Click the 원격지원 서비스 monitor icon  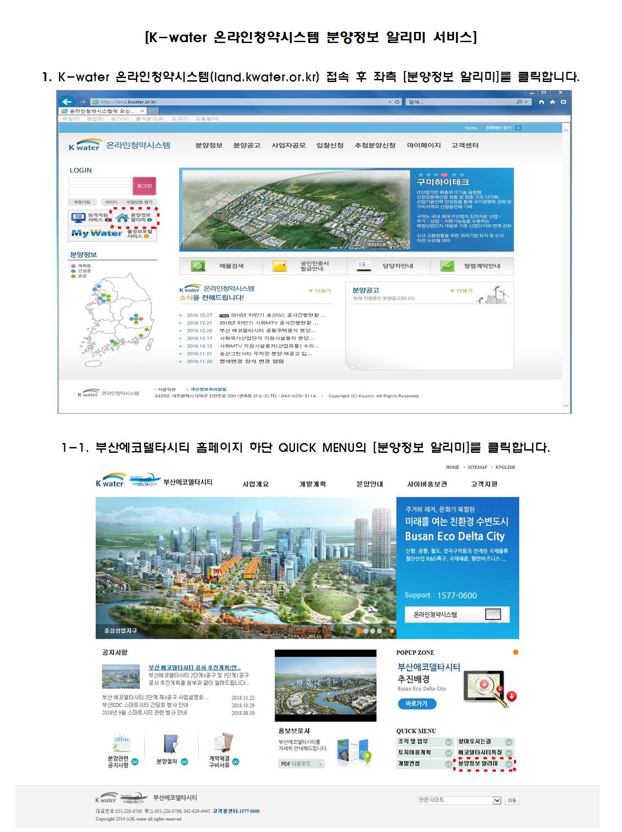pos(78,217)
